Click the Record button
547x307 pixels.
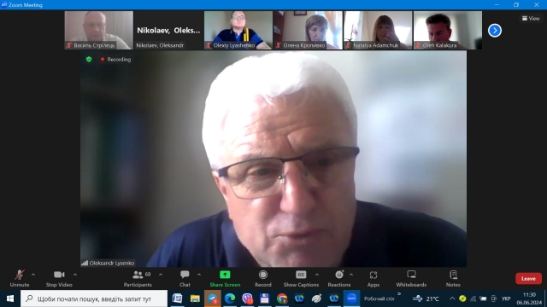[x=263, y=279]
